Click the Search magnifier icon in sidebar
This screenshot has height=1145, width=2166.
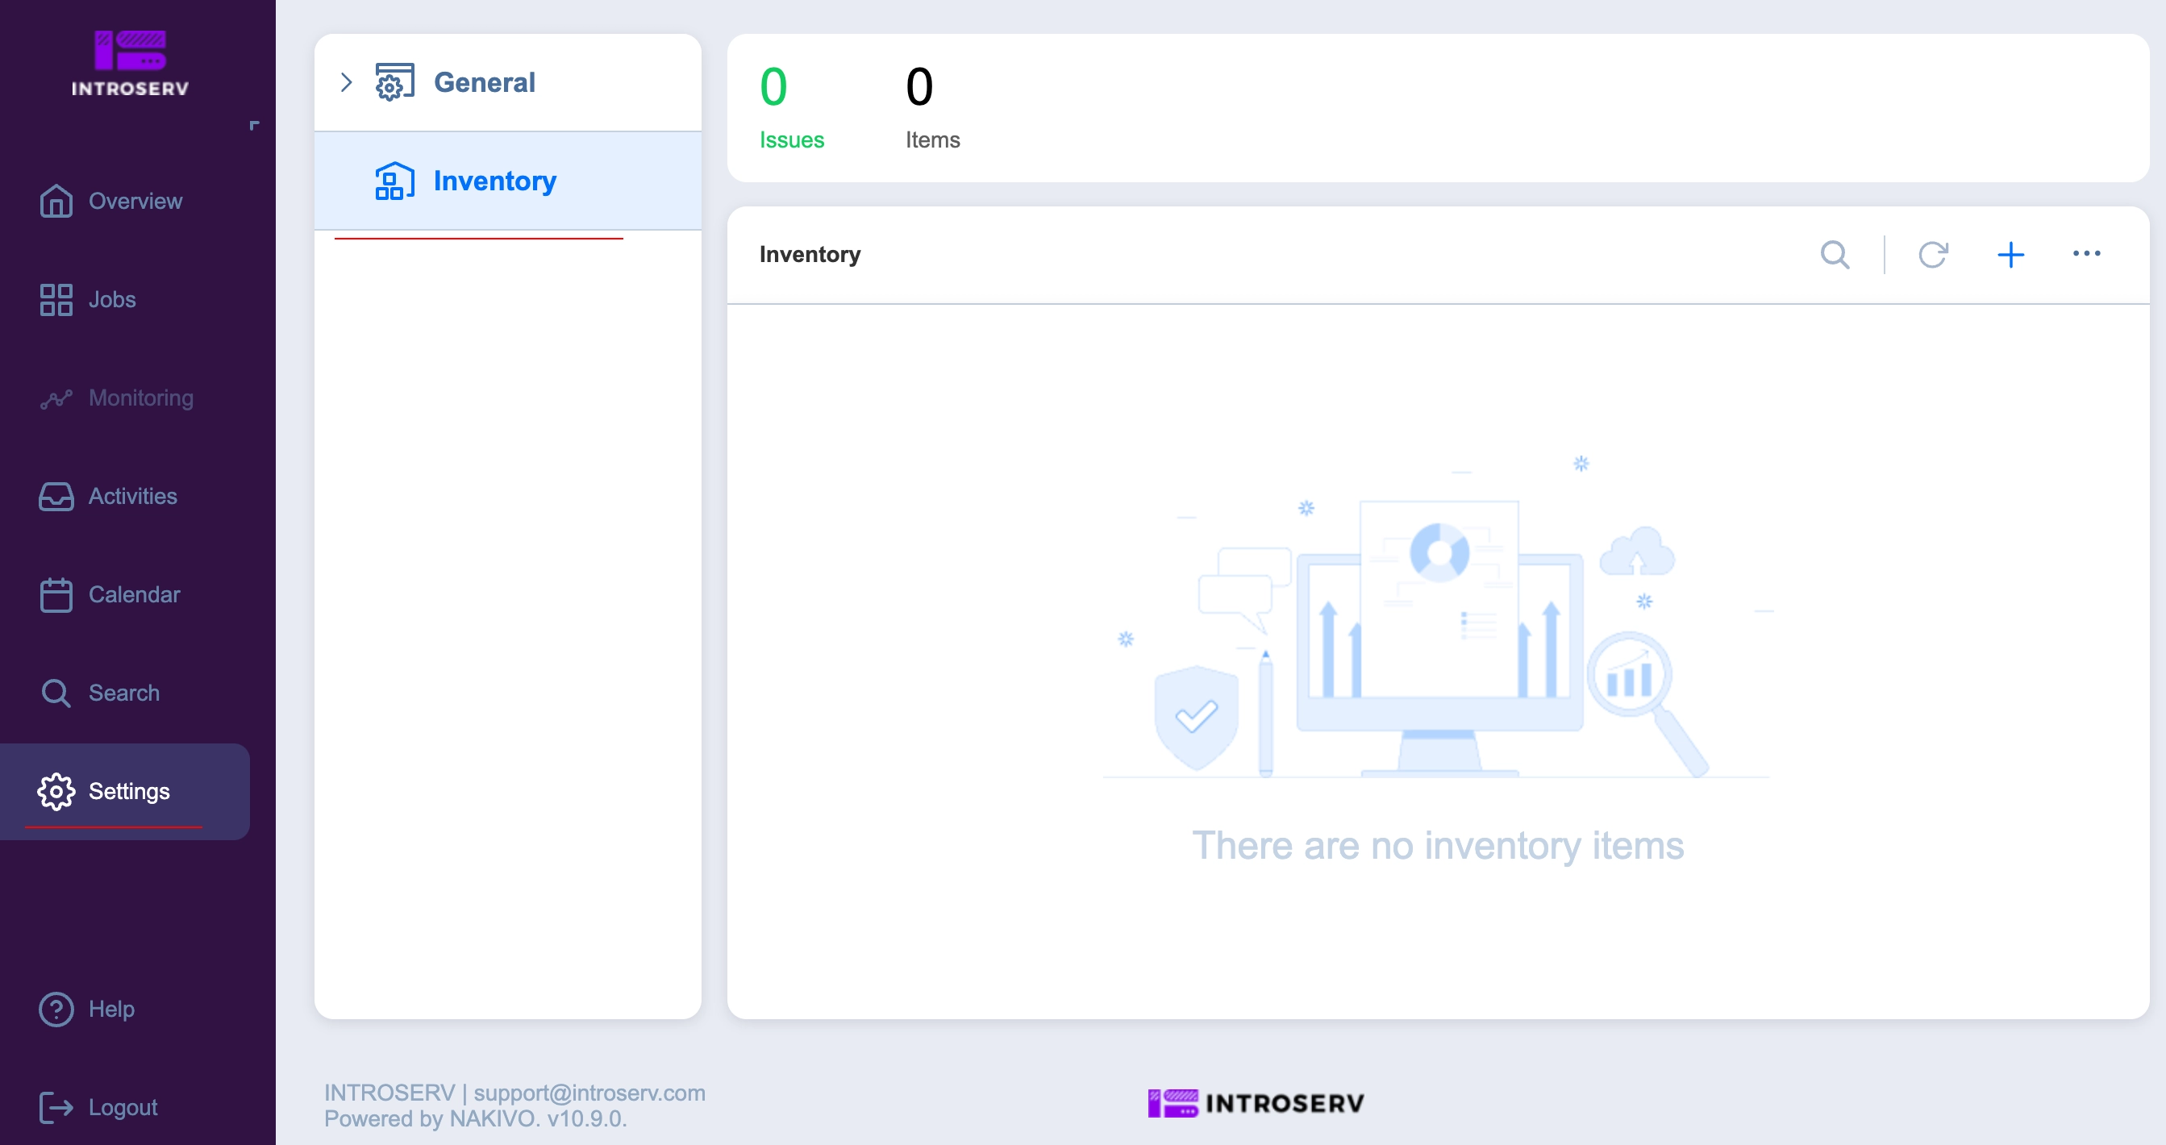[56, 693]
